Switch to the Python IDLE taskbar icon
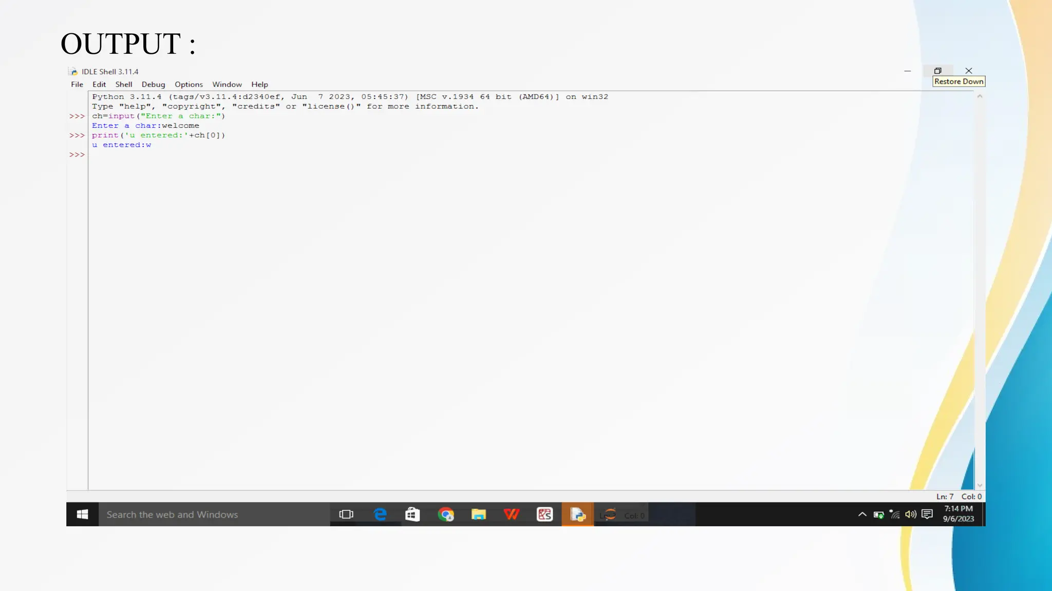This screenshot has width=1052, height=591. [578, 515]
